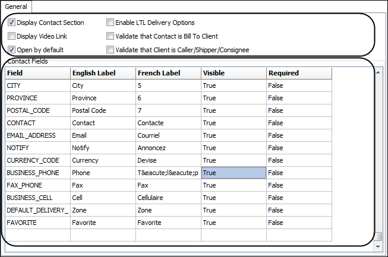The height and width of the screenshot is (257, 388).
Task: Check Validate that Contact is Bill To Client
Action: coord(111,36)
